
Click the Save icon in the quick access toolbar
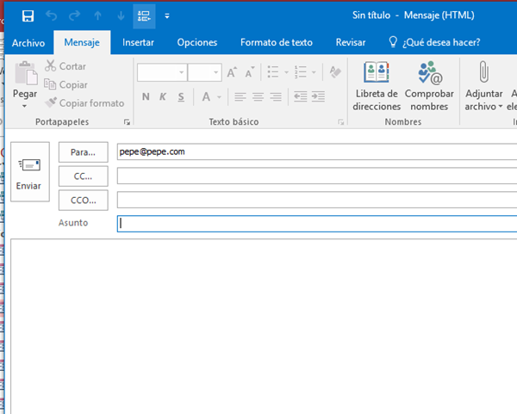point(28,15)
